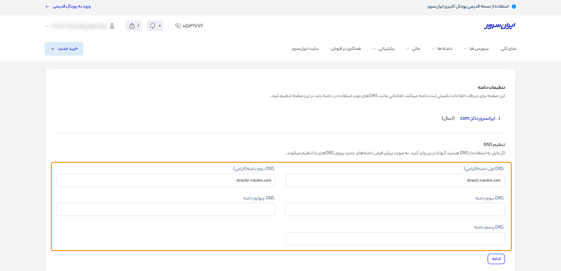Expand the دامنه ها dropdown

click(442, 48)
